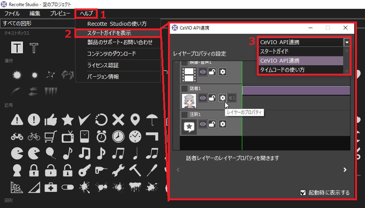Select the bicycle symbol

(x=34, y=137)
